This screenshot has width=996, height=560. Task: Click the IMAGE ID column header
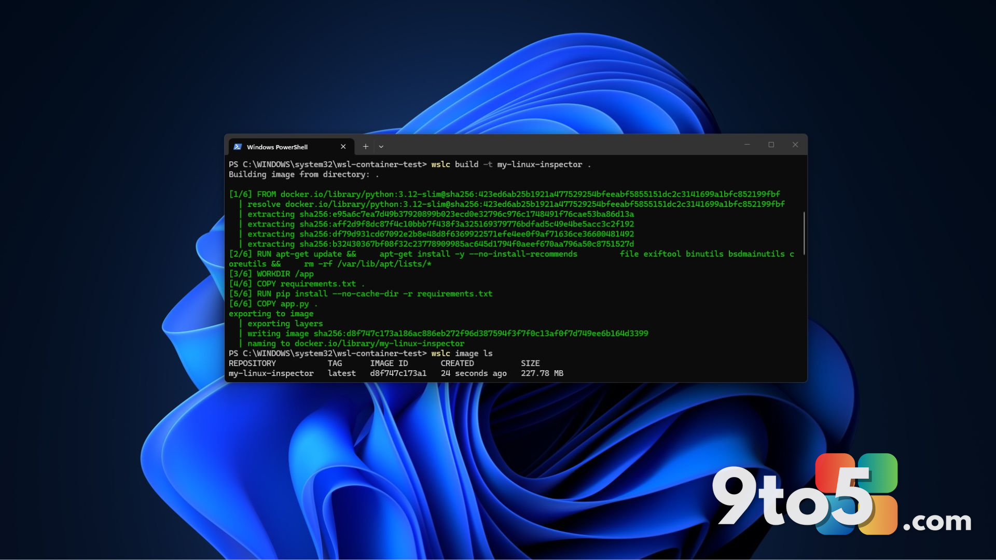click(x=389, y=363)
